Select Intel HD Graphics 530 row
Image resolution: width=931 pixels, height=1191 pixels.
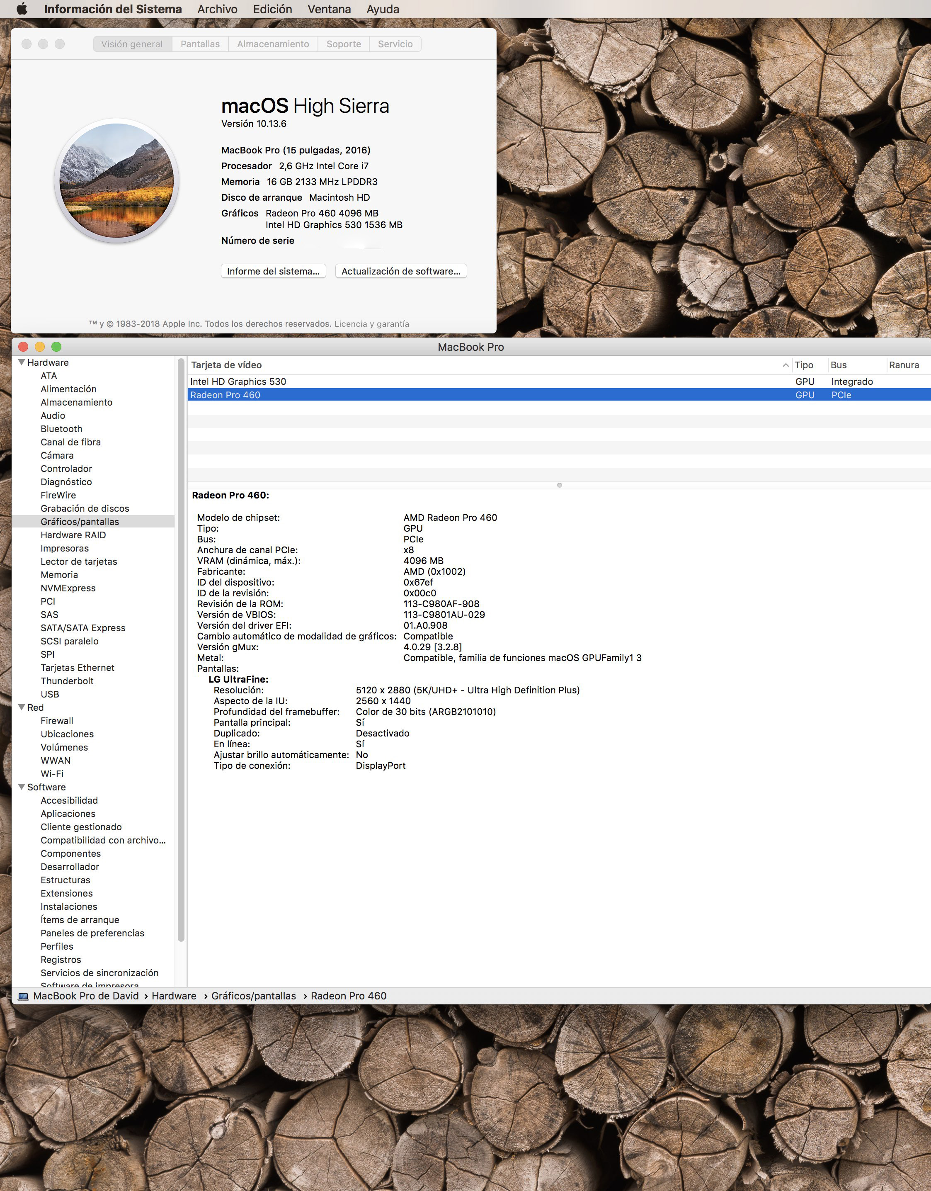click(x=559, y=382)
